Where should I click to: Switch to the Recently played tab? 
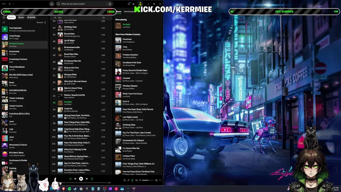(130, 11)
